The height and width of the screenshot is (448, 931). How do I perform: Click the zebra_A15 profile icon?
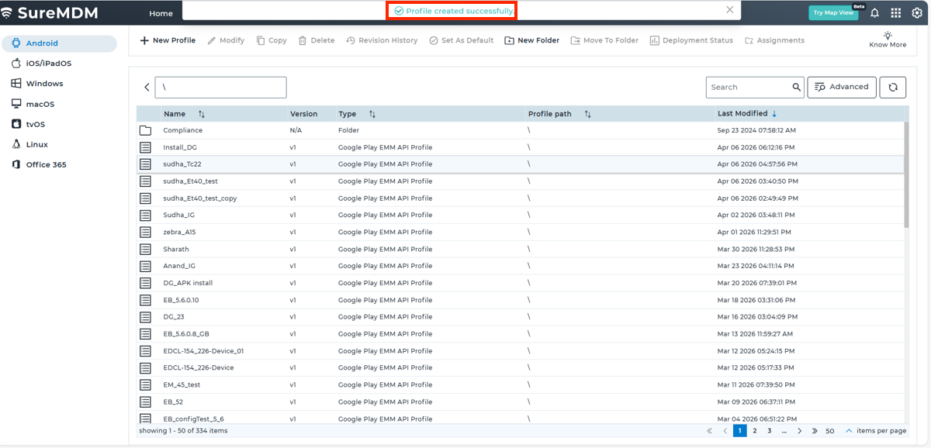pos(145,232)
